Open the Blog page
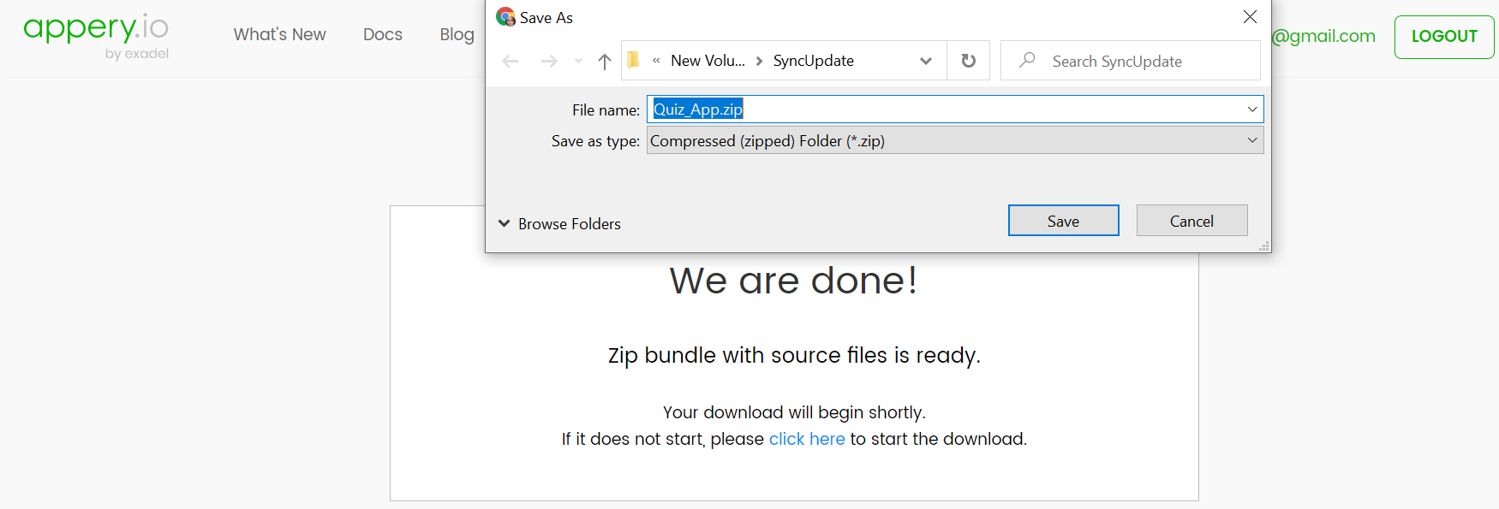1499x509 pixels. [457, 34]
